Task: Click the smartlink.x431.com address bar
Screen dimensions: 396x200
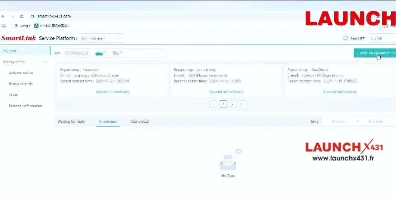Action: pos(54,16)
